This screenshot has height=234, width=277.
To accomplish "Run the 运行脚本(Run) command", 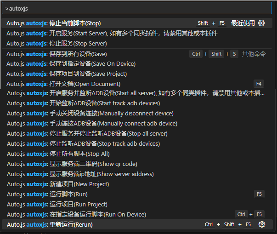I will 137,194.
